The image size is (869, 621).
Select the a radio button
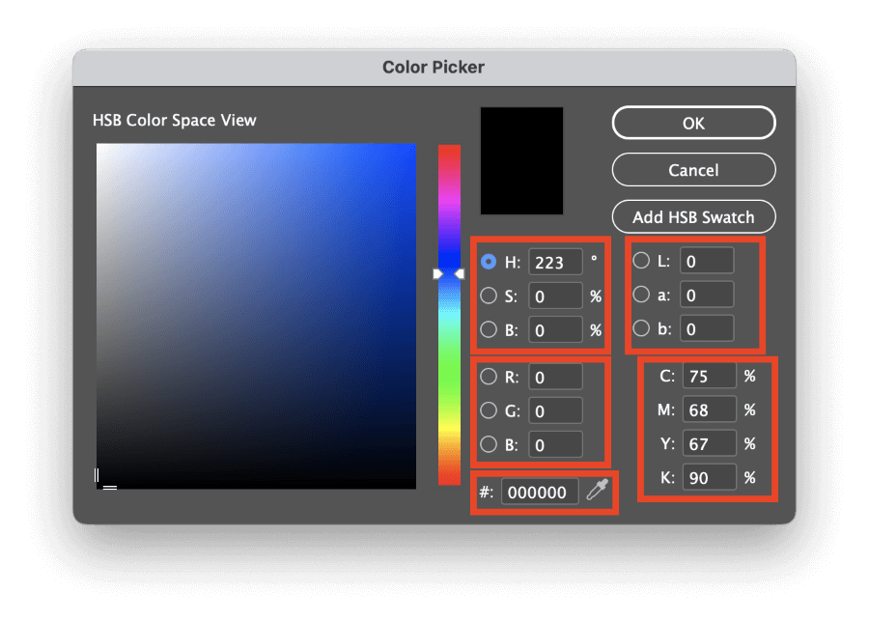point(639,295)
